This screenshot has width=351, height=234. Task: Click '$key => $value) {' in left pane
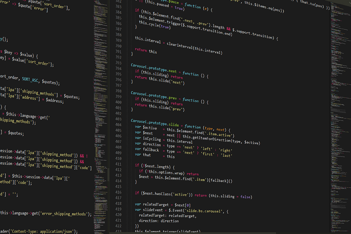coord(21,54)
